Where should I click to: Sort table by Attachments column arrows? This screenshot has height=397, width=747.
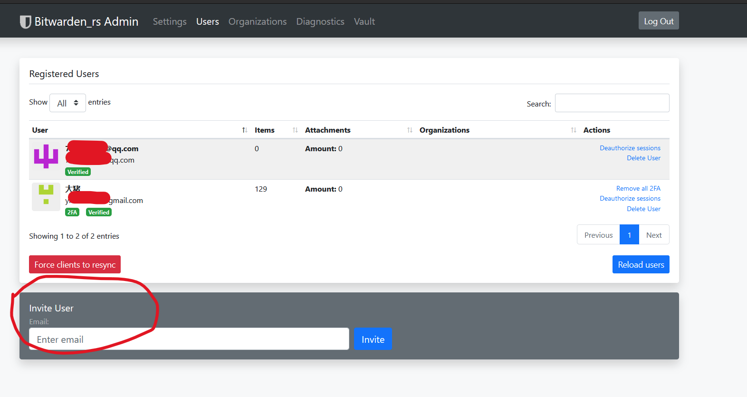pyautogui.click(x=410, y=130)
